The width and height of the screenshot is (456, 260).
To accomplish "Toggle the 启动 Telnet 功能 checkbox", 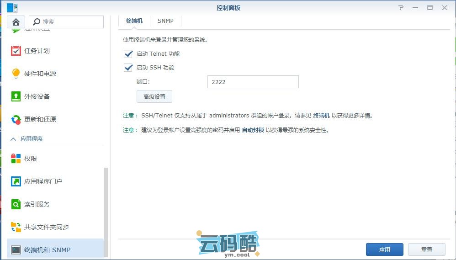I will click(128, 54).
